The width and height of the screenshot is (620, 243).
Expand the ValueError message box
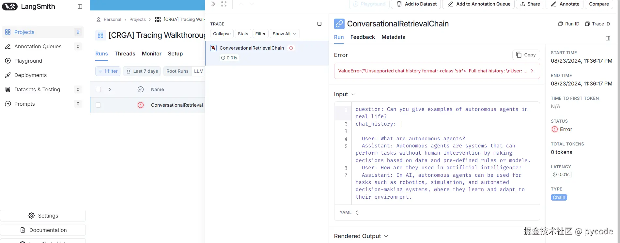tap(437, 71)
